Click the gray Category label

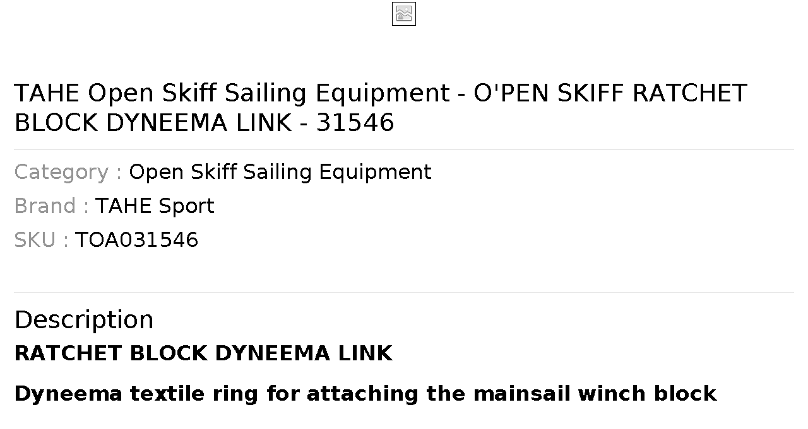pos(68,172)
